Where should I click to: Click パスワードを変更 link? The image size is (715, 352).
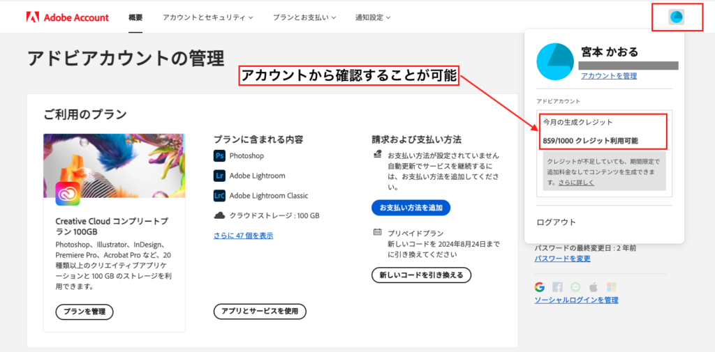point(562,259)
